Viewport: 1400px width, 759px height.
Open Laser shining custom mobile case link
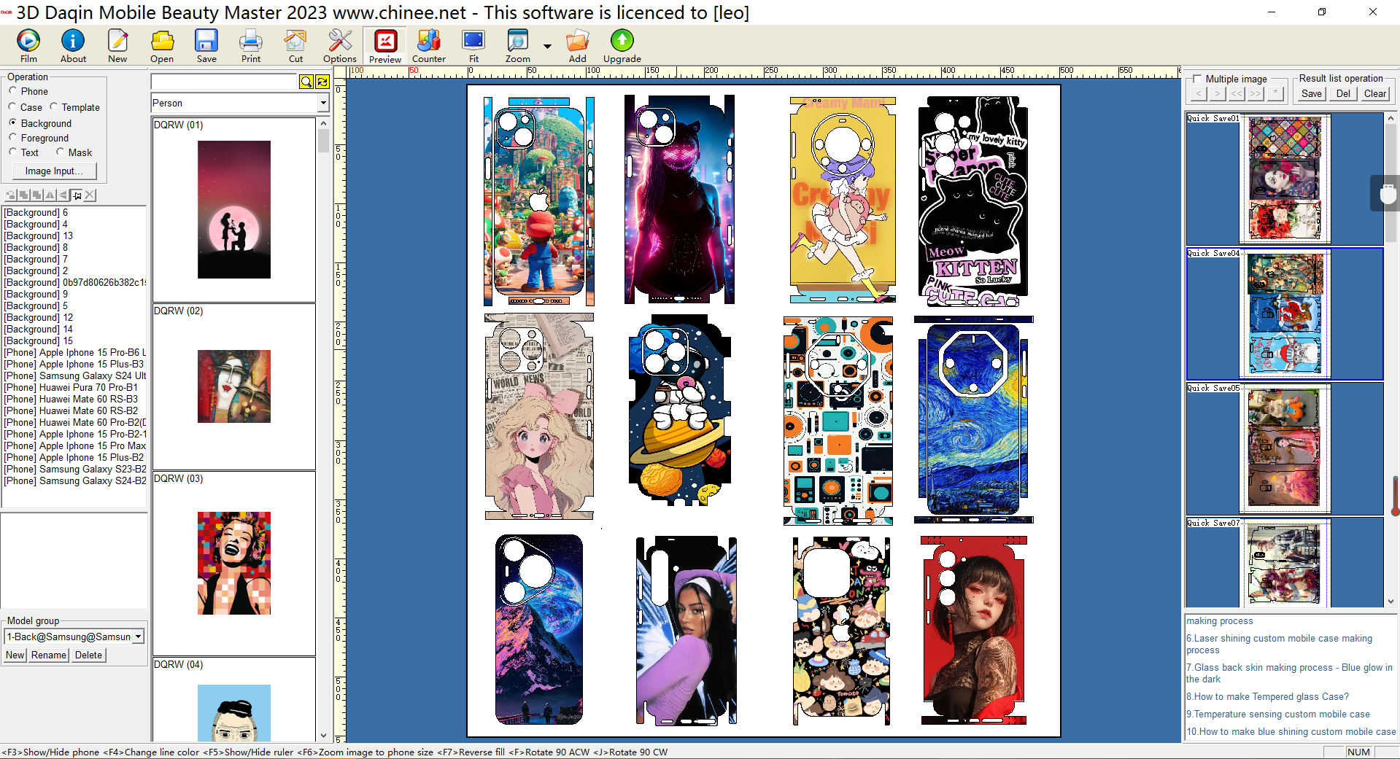1279,644
